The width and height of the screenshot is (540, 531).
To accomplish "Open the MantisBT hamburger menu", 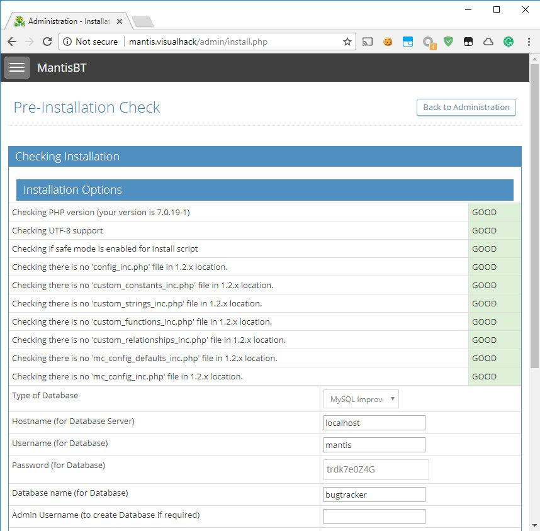I will tap(17, 67).
